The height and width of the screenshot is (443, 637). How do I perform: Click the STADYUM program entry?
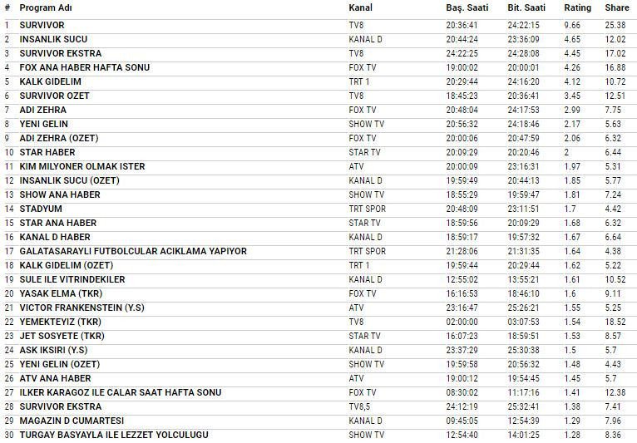point(41,209)
